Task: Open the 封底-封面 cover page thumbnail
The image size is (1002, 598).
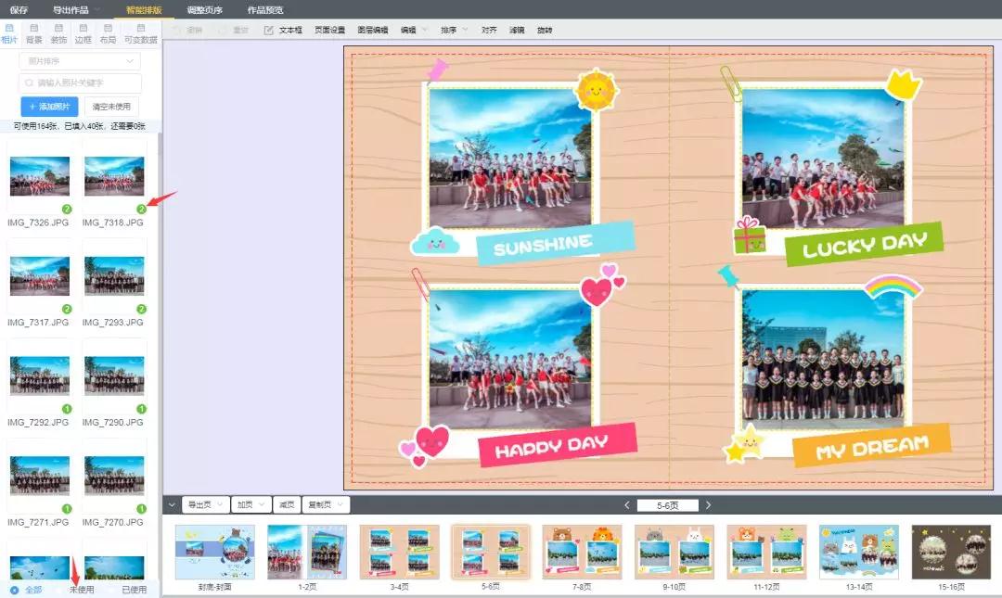Action: tap(215, 552)
